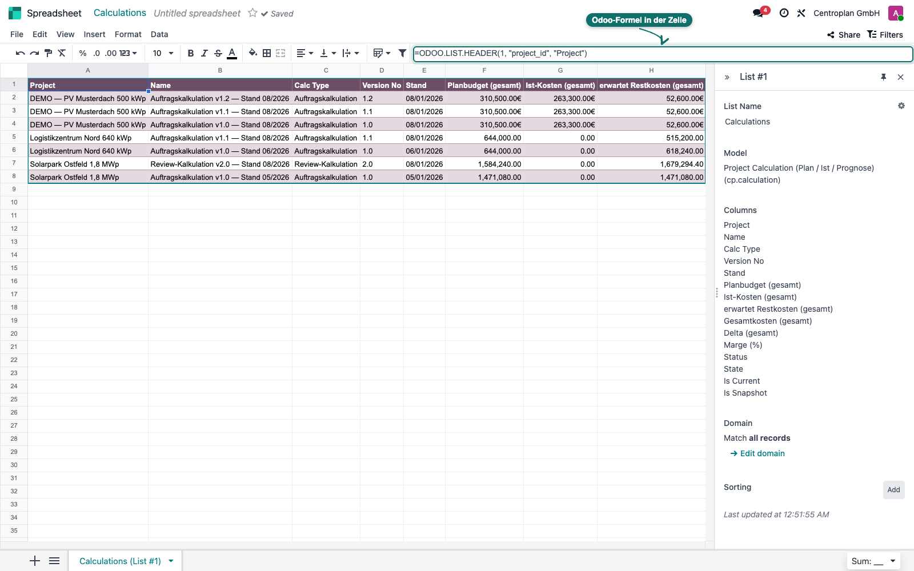The image size is (914, 571).
Task: Open the borders menu
Action: coord(267,53)
